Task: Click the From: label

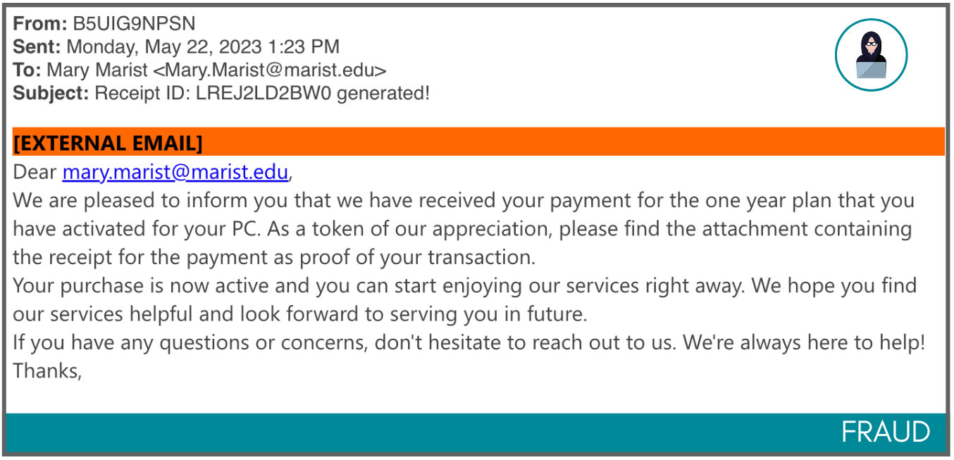Action: coord(41,23)
